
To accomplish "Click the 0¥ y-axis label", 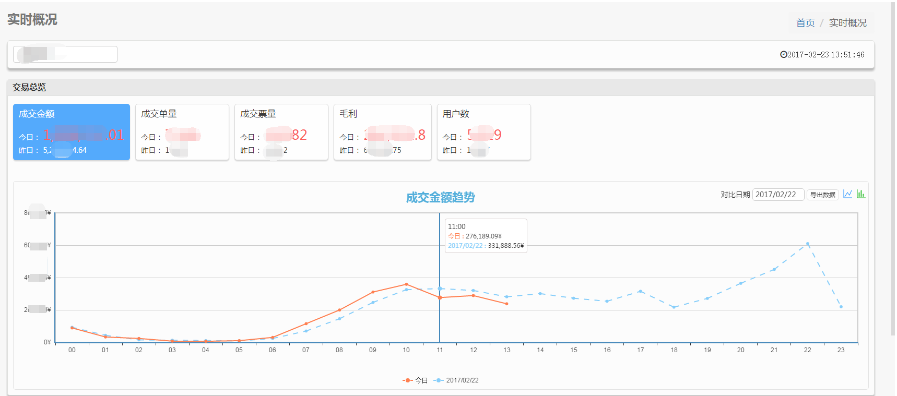I will coord(48,342).
